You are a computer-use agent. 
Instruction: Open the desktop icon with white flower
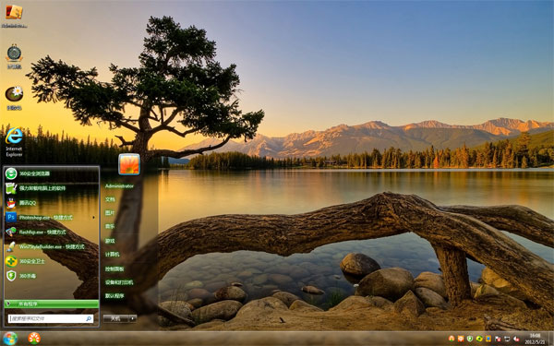(14, 98)
